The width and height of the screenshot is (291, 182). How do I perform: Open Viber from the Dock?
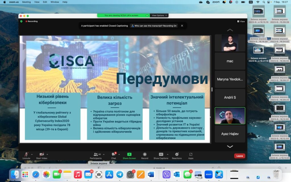click(x=167, y=174)
